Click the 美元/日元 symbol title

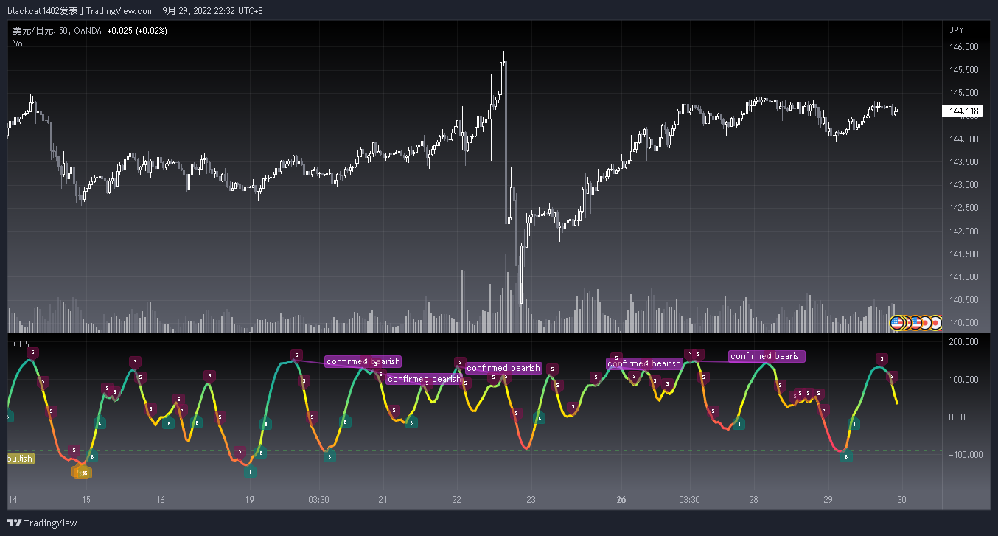coord(33,31)
